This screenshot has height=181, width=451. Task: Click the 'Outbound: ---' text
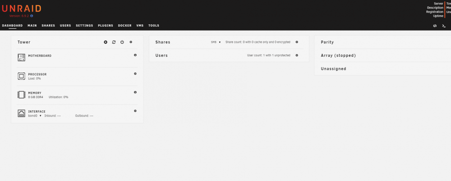84,116
